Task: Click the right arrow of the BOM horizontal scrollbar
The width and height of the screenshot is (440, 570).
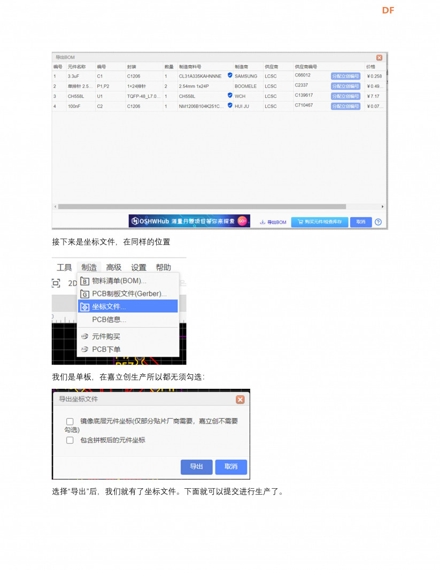Action: click(383, 206)
